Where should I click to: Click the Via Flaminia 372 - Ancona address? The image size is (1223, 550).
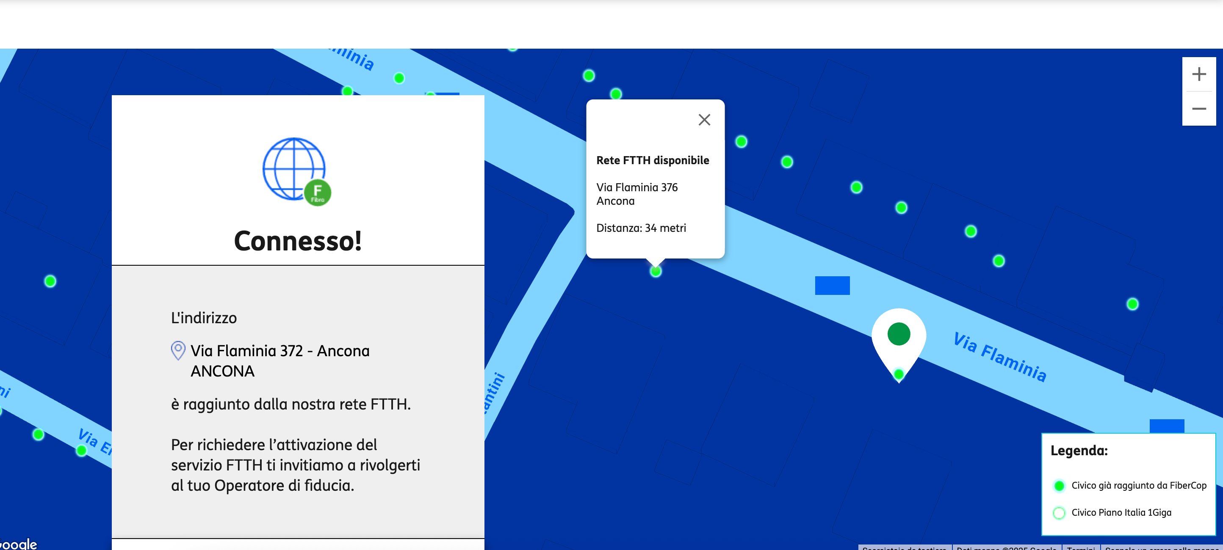279,351
